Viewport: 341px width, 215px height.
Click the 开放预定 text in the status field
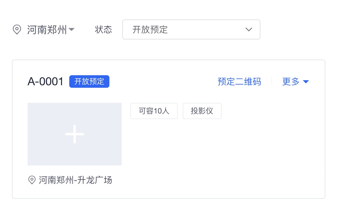(x=150, y=30)
